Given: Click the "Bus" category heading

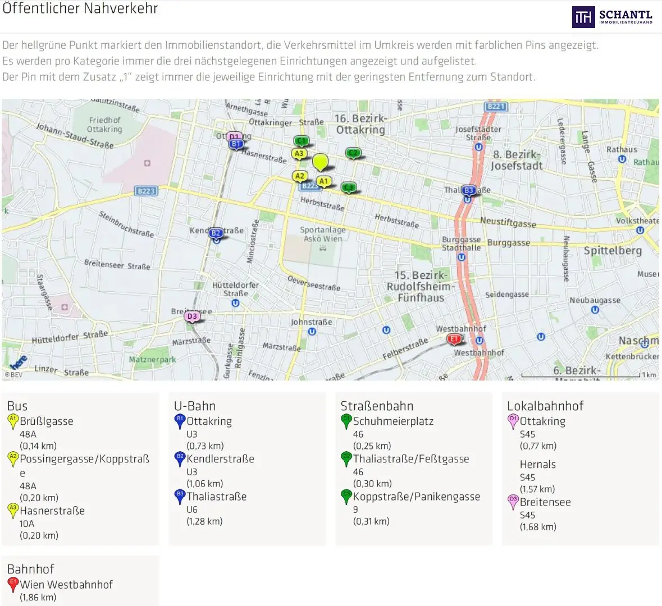Looking at the screenshot, I should tap(17, 406).
